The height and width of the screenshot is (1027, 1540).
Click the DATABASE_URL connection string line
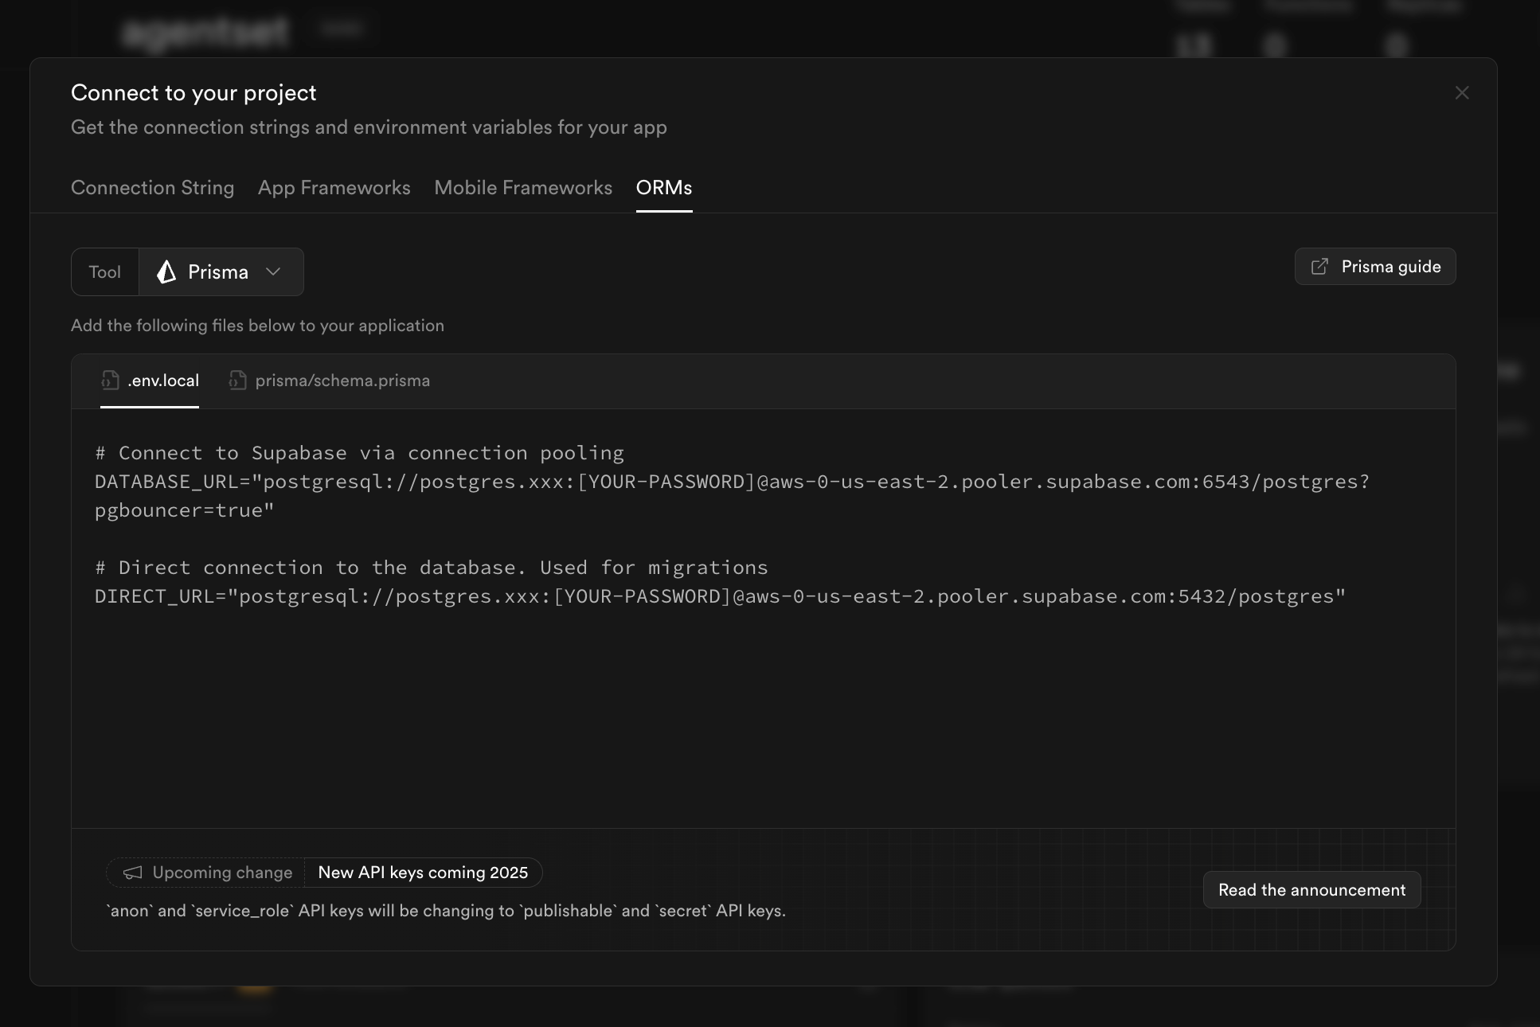(732, 482)
